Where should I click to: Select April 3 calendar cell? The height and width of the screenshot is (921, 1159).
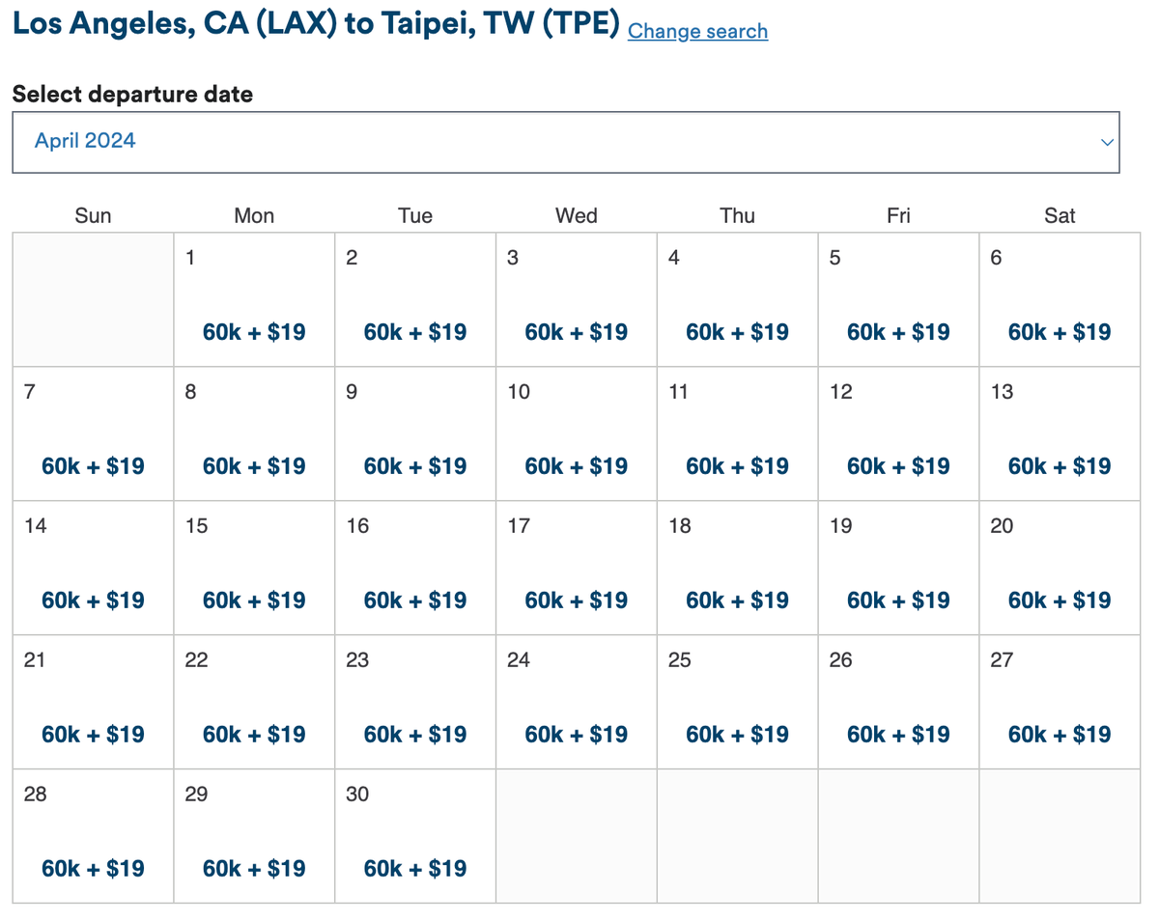[x=577, y=300]
